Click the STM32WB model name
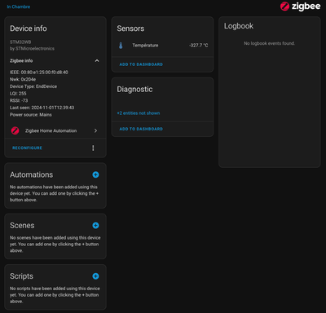Viewport: 326px width, 313px height. 20,42
